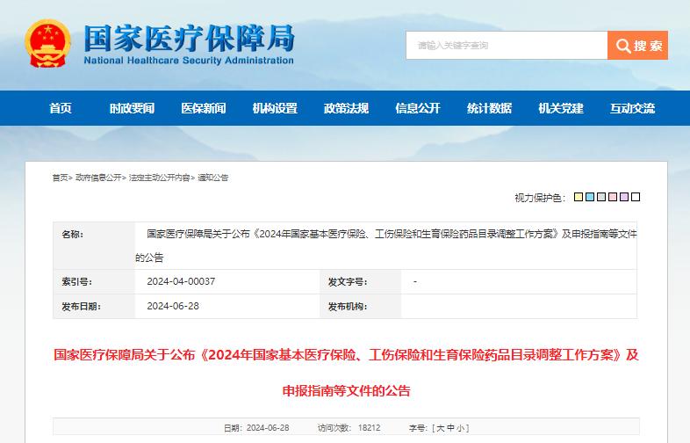Open the 统计数据 menu item
This screenshot has width=690, height=443.
[489, 108]
